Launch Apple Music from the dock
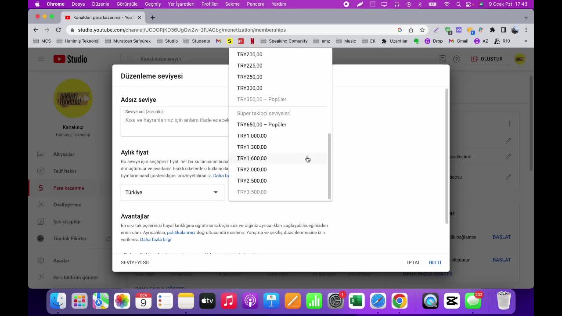This screenshot has height=316, width=562. click(228, 301)
